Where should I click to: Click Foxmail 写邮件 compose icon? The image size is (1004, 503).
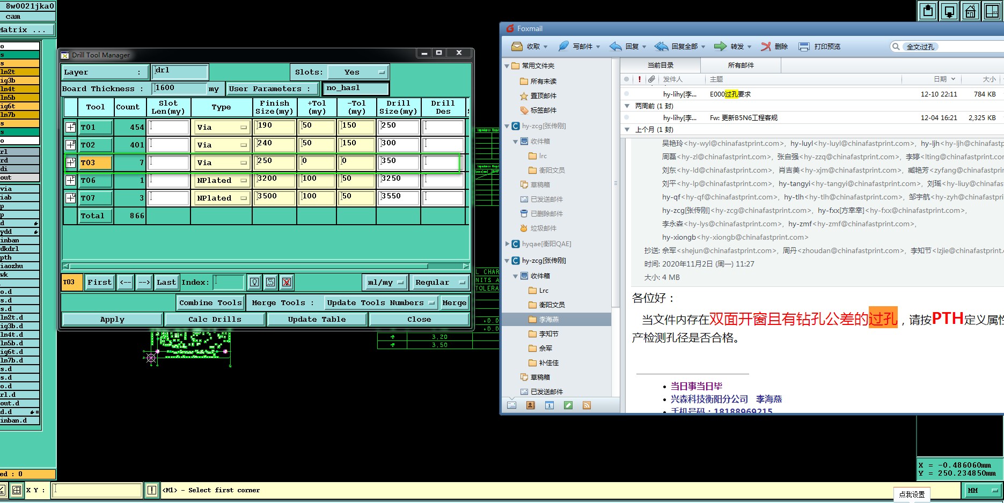(x=563, y=47)
